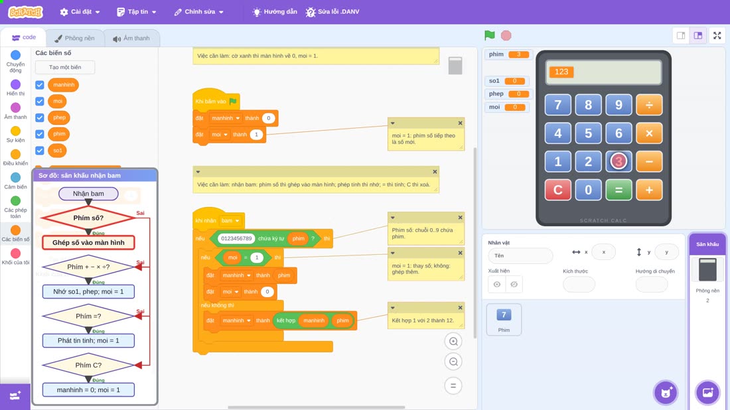Choose a new sprite with cat icon

pyautogui.click(x=666, y=392)
